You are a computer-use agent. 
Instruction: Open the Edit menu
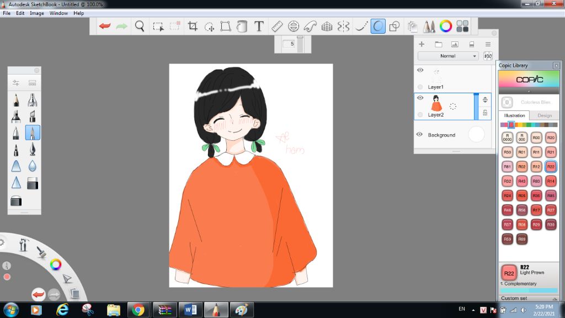tap(20, 13)
